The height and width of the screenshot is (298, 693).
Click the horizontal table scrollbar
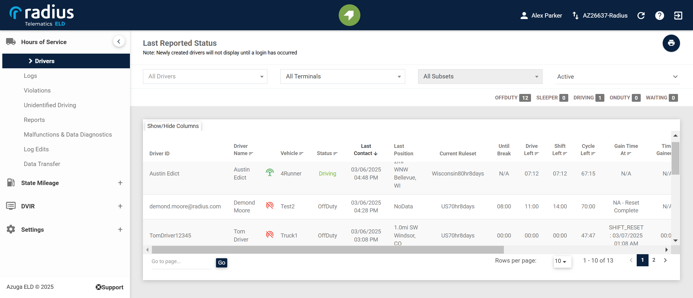328,250
